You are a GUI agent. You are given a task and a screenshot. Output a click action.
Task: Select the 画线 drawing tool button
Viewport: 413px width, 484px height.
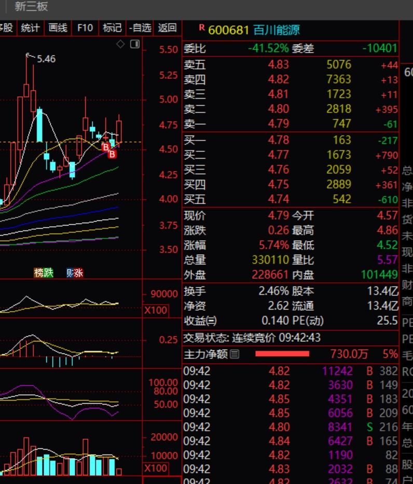click(x=58, y=28)
